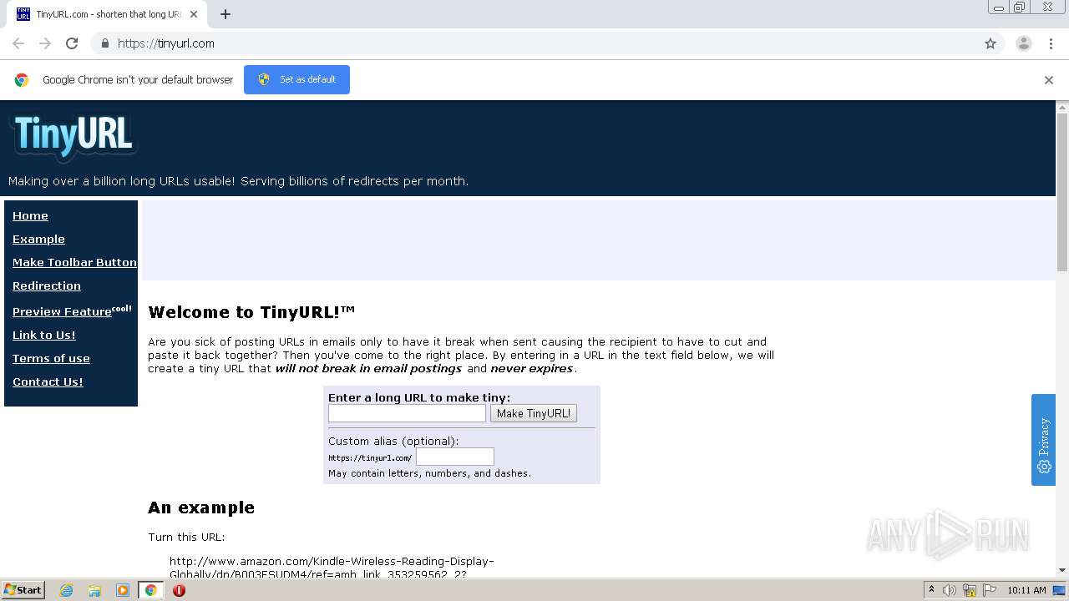Open the Contact Us! link
The width and height of the screenshot is (1069, 601).
[x=48, y=381]
